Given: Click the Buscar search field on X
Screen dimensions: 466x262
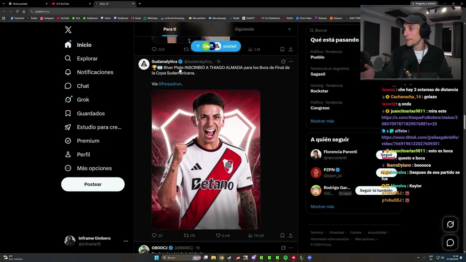Looking at the screenshot, I should tap(333, 30).
